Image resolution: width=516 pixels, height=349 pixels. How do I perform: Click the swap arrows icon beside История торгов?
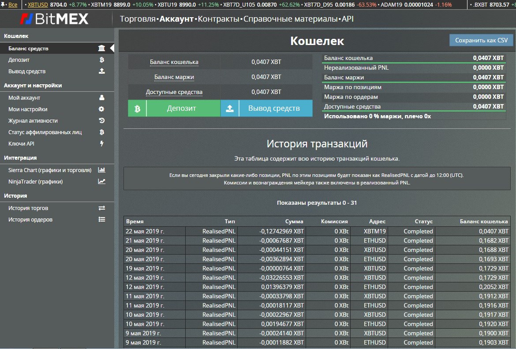pyautogui.click(x=102, y=208)
